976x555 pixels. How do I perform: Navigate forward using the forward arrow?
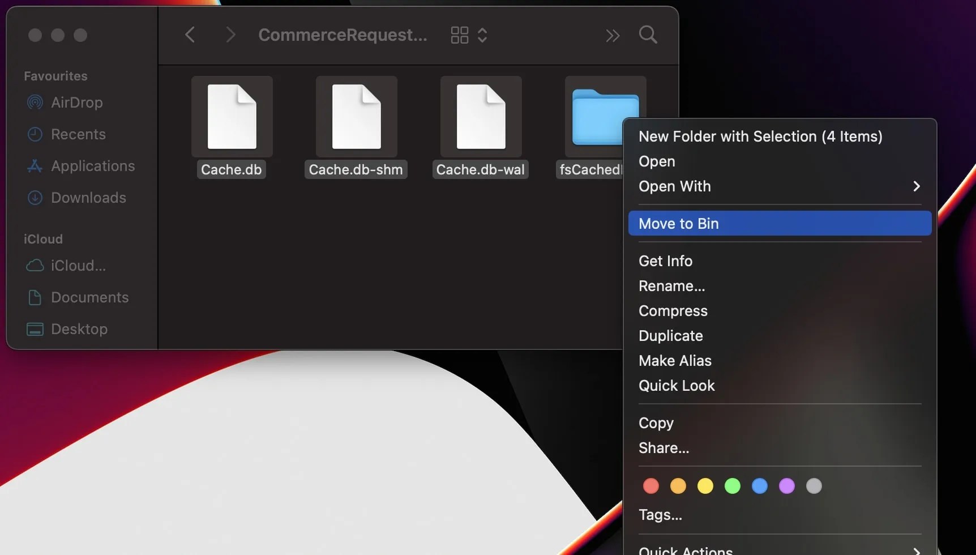[230, 35]
